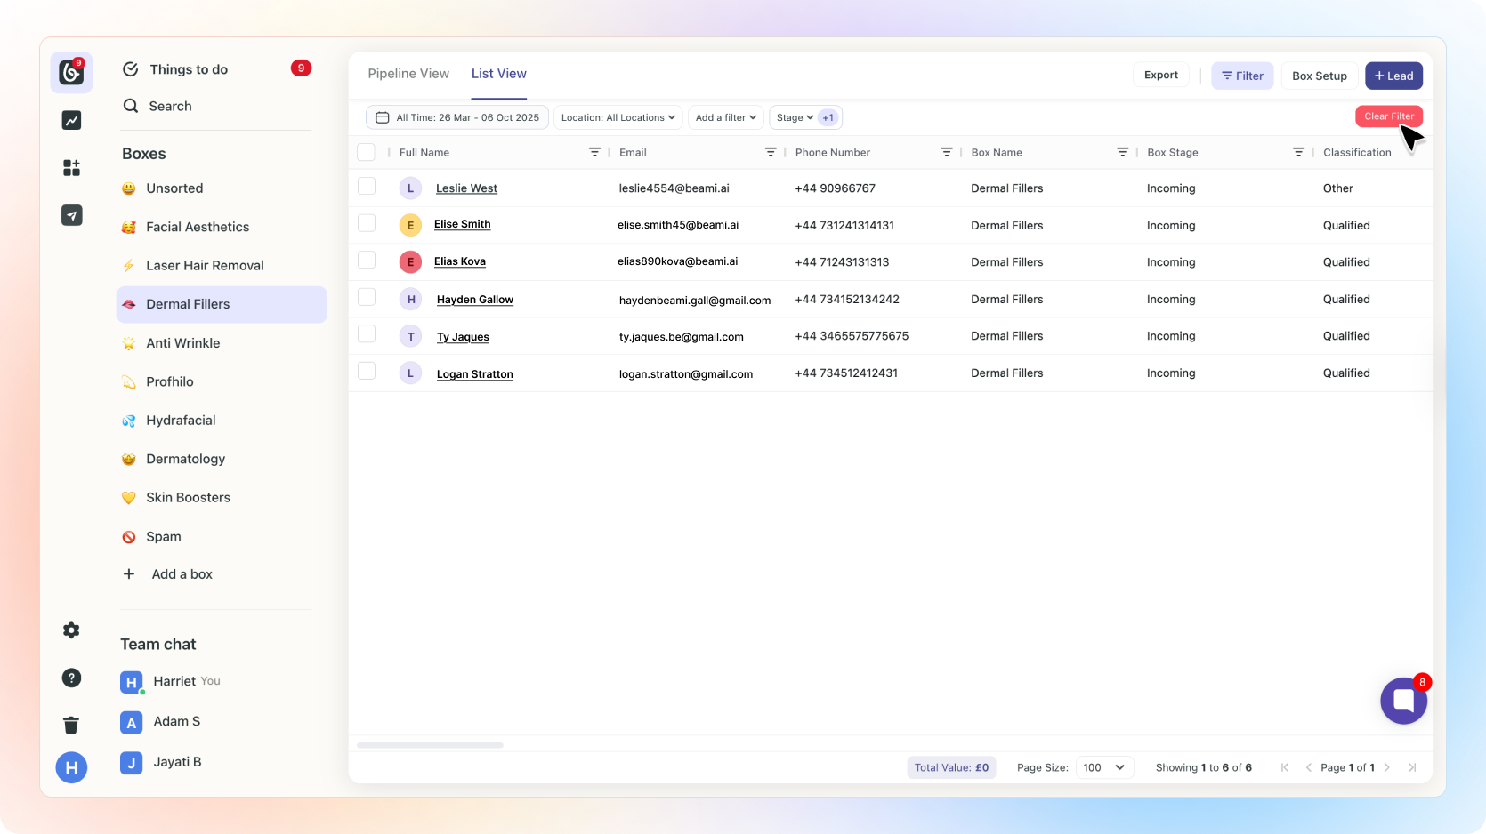
Task: Open the chat bubble widget with 8 badge
Action: [x=1403, y=701]
